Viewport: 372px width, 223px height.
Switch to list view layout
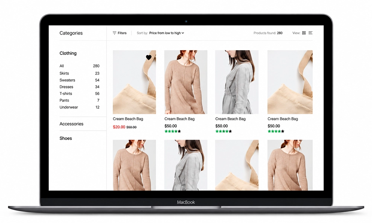(311, 33)
